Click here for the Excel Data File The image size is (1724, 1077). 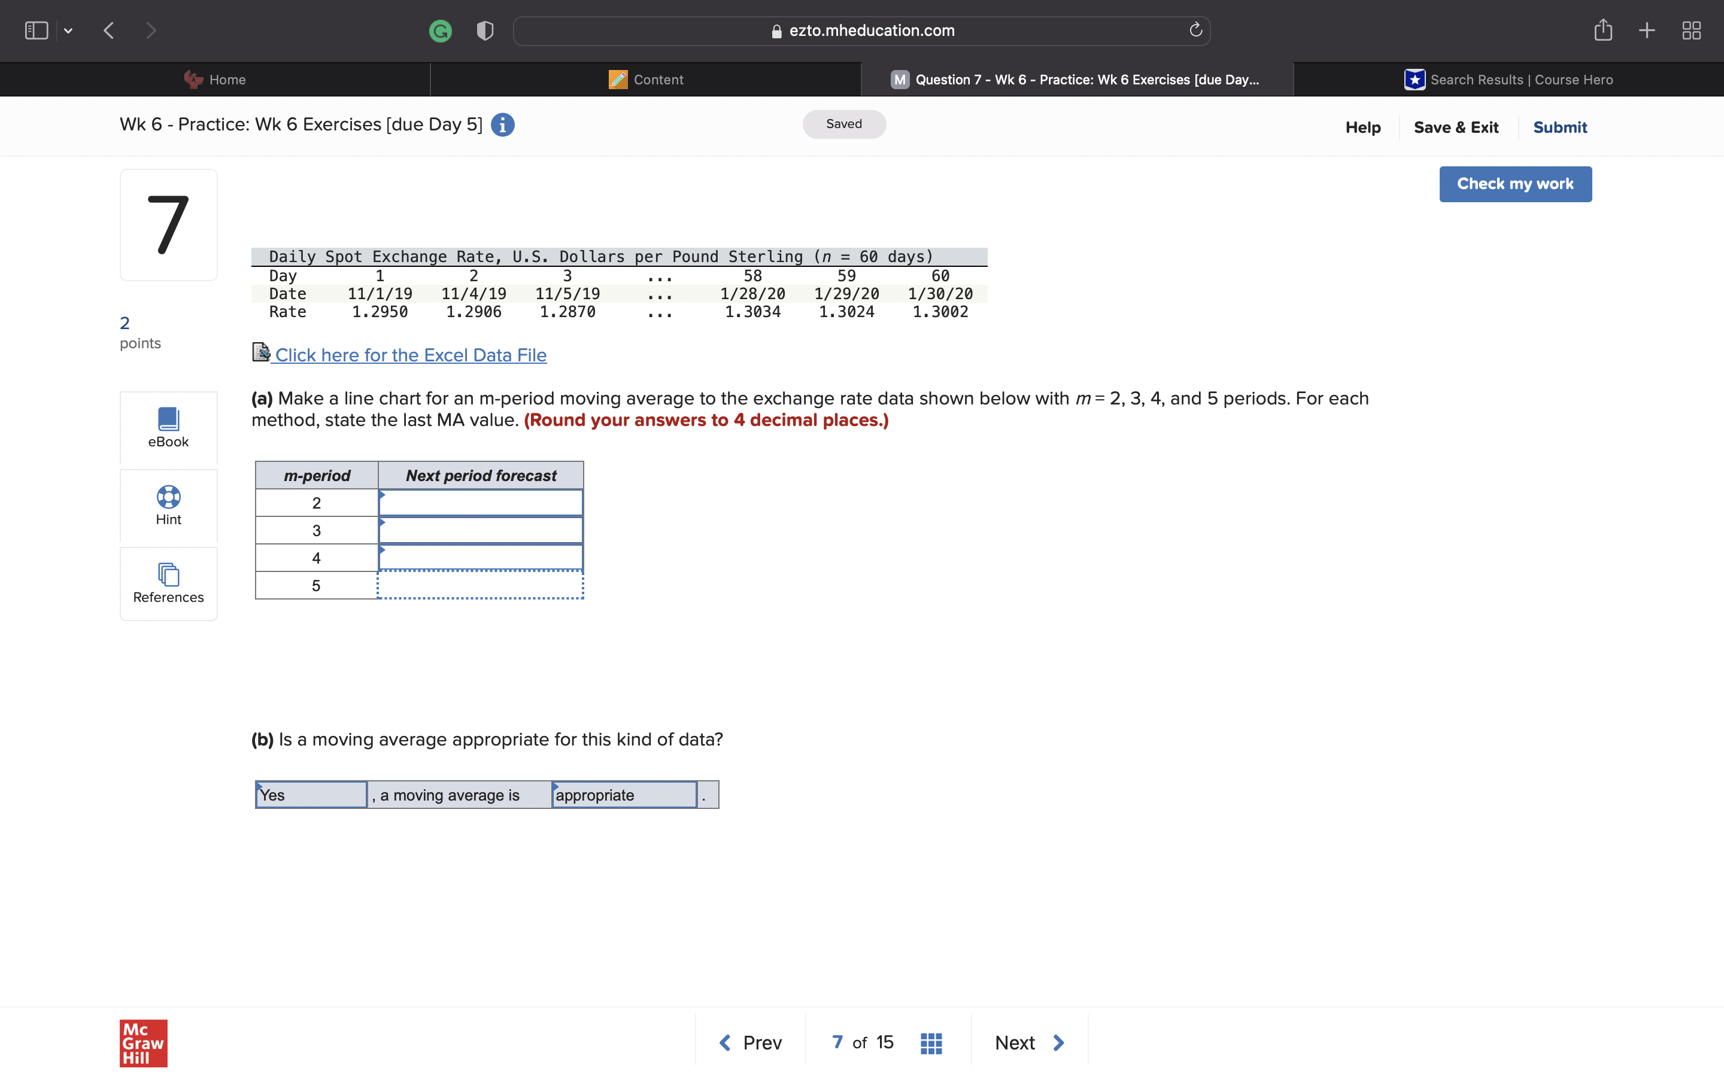(x=409, y=355)
